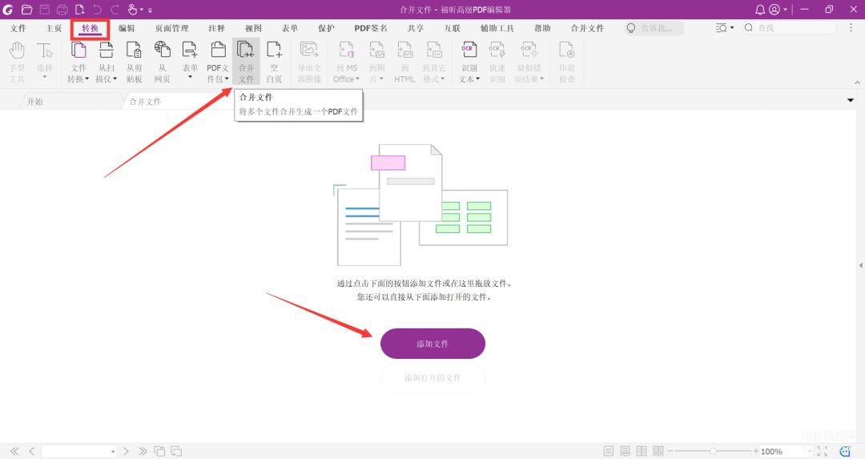Screen dimensions: 865x459
Task: Click the 查找 find input field
Action: (x=789, y=27)
